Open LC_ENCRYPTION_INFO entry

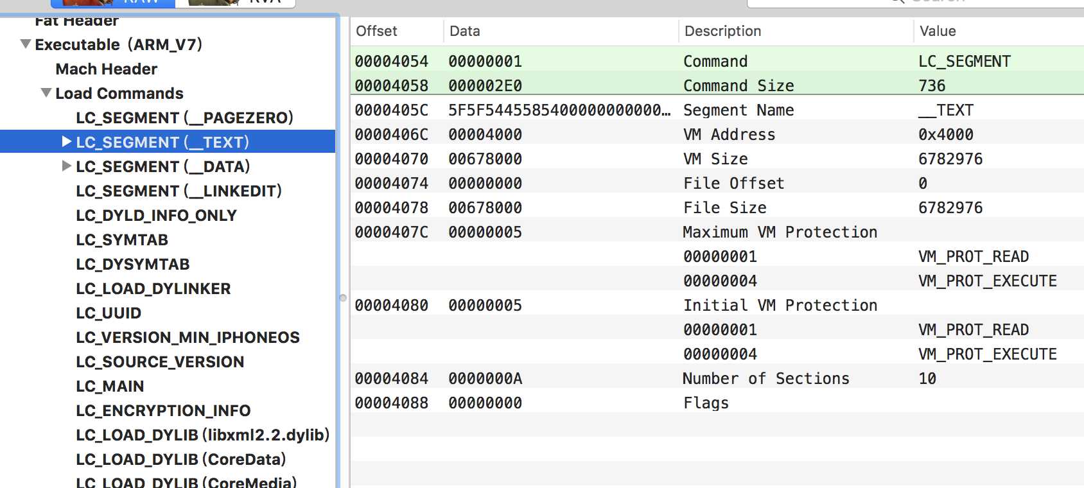(x=163, y=410)
